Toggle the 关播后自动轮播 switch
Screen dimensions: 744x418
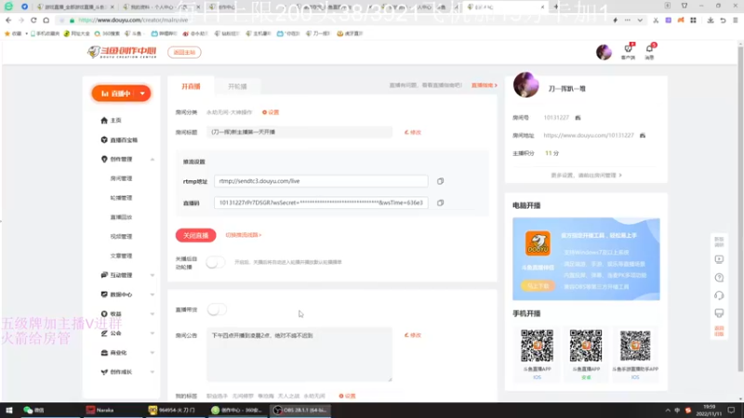(x=215, y=262)
